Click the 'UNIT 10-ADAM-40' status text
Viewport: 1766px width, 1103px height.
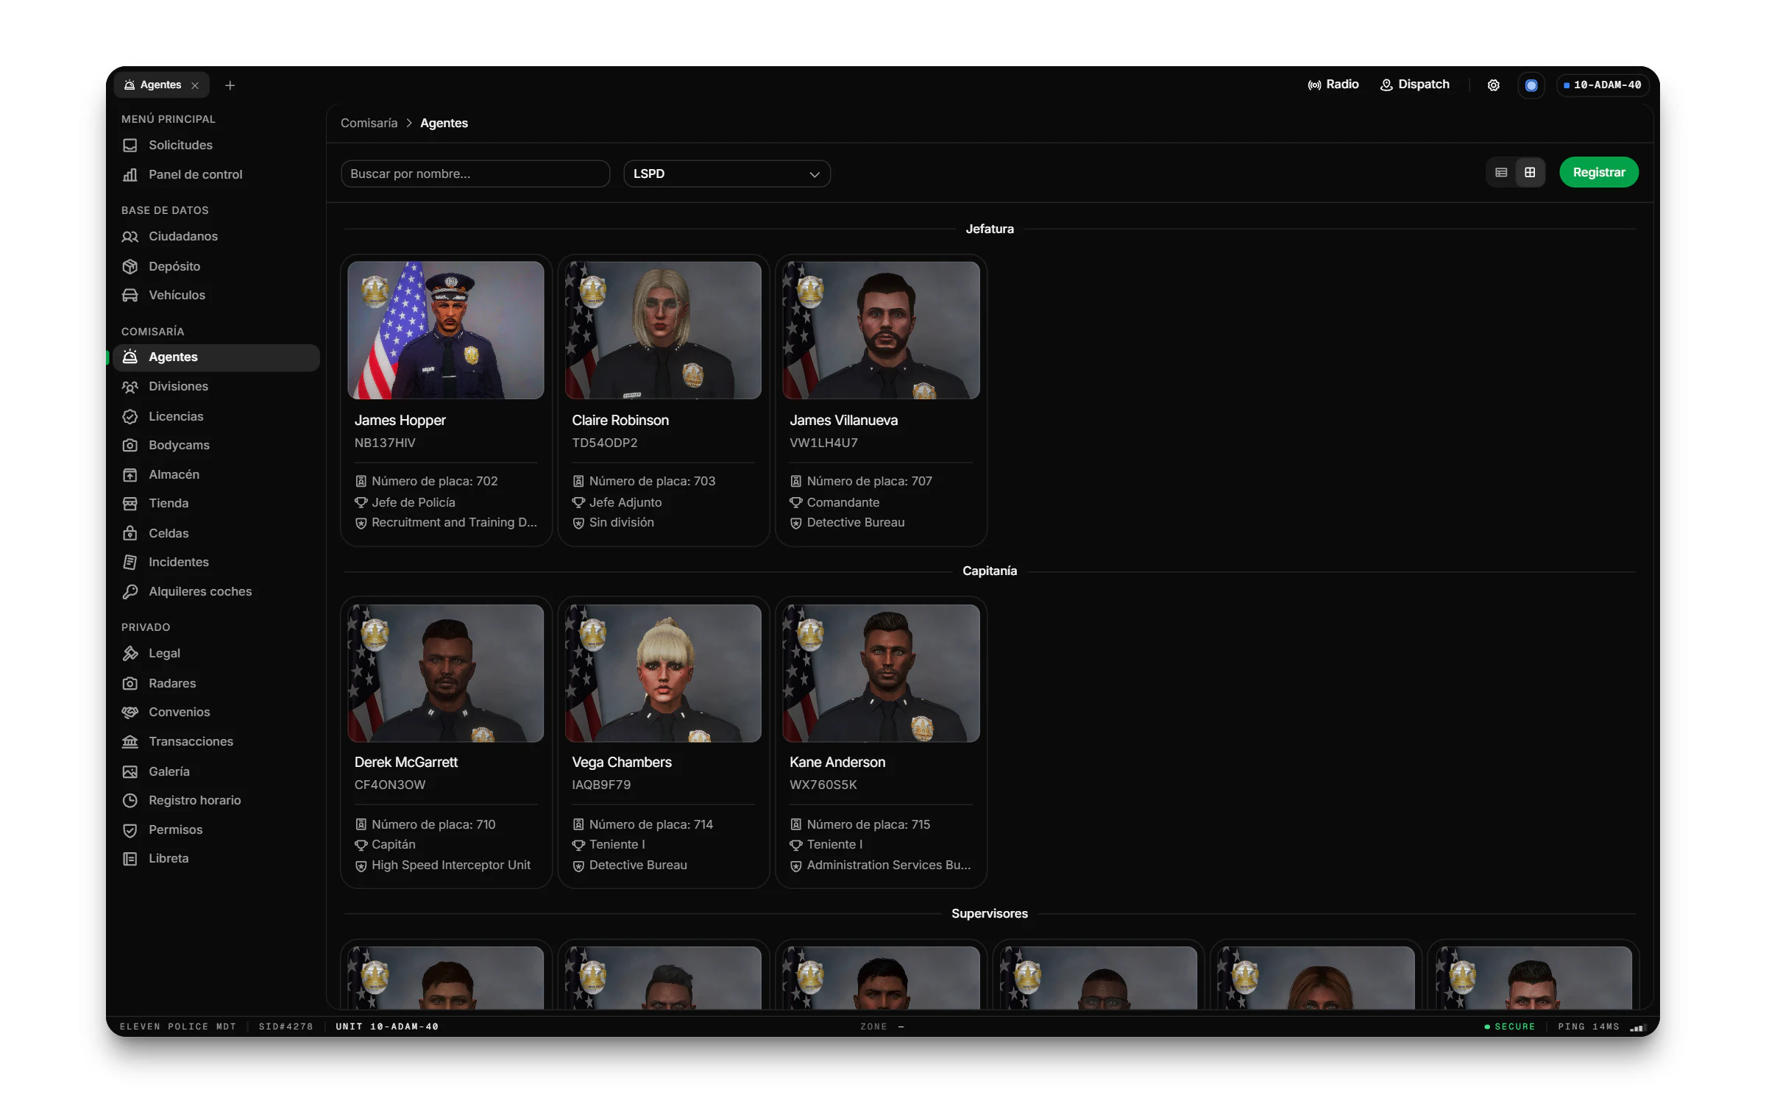tap(387, 1027)
